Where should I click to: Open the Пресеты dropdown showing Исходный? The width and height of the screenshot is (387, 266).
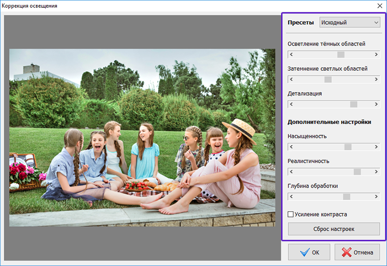click(350, 22)
